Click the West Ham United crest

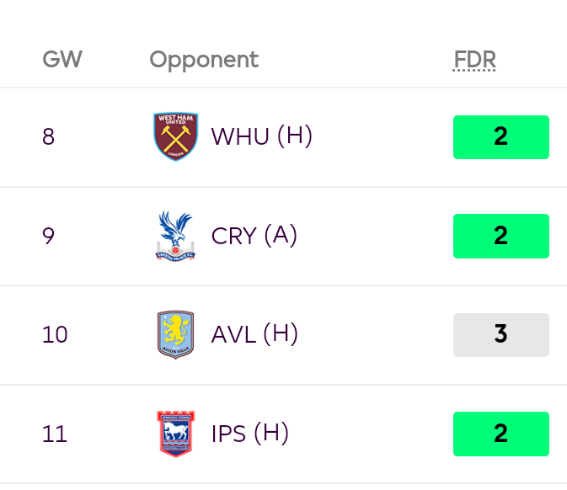176,136
